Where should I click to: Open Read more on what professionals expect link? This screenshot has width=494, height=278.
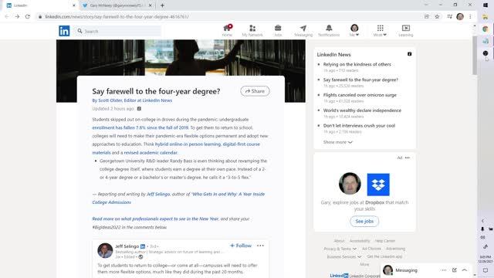point(155,219)
